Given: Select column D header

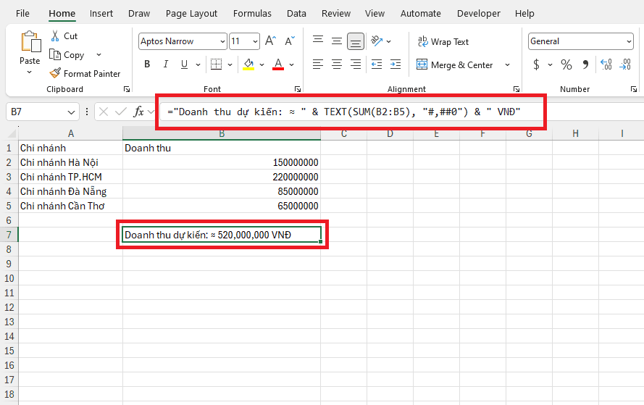Looking at the screenshot, I should click(x=390, y=133).
